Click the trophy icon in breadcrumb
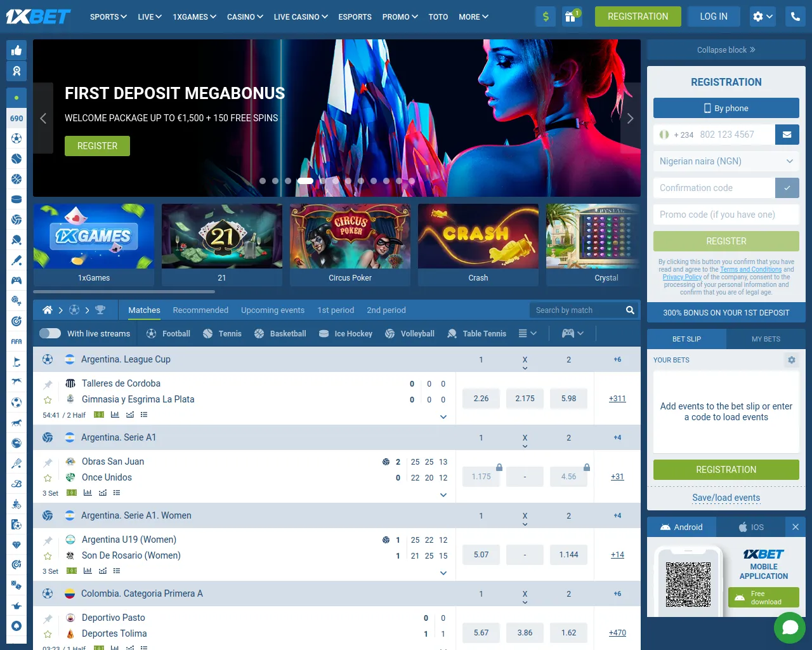 100,310
